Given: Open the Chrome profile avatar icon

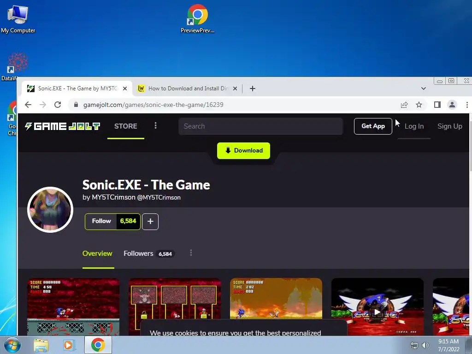Looking at the screenshot, I should tap(452, 105).
